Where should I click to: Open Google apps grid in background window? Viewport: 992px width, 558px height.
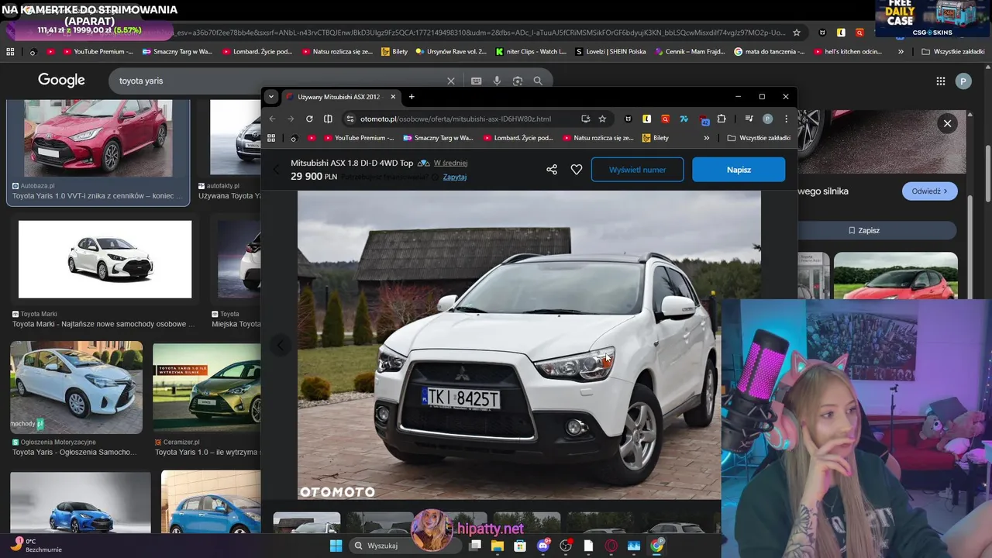940,81
